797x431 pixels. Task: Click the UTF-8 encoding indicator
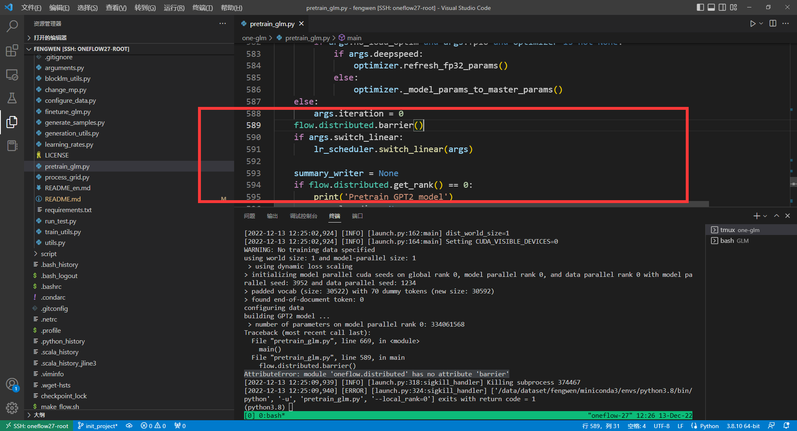point(662,426)
